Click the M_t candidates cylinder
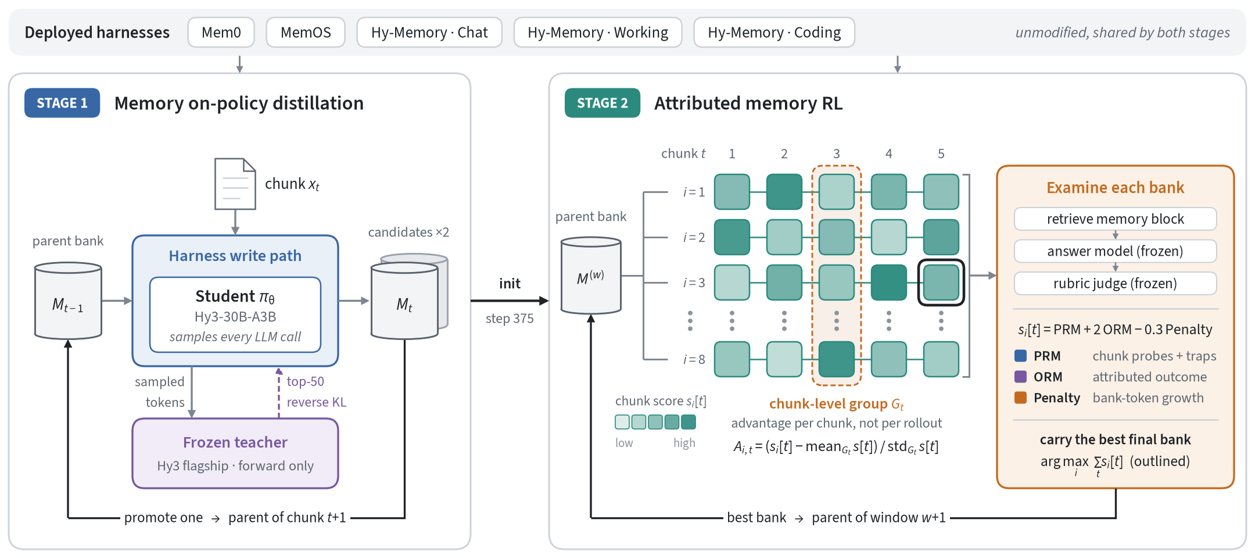Viewport: 1255px width, 558px height. [404, 301]
